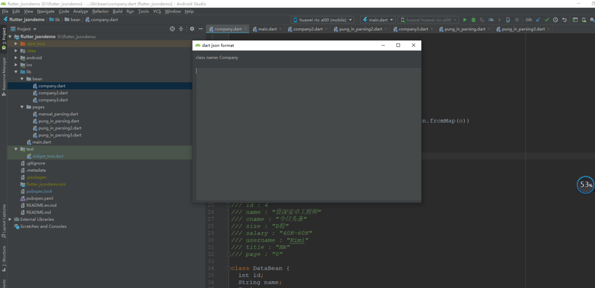Commit changes with the green Git checkmark
The height and width of the screenshot is (288, 595).
547,20
